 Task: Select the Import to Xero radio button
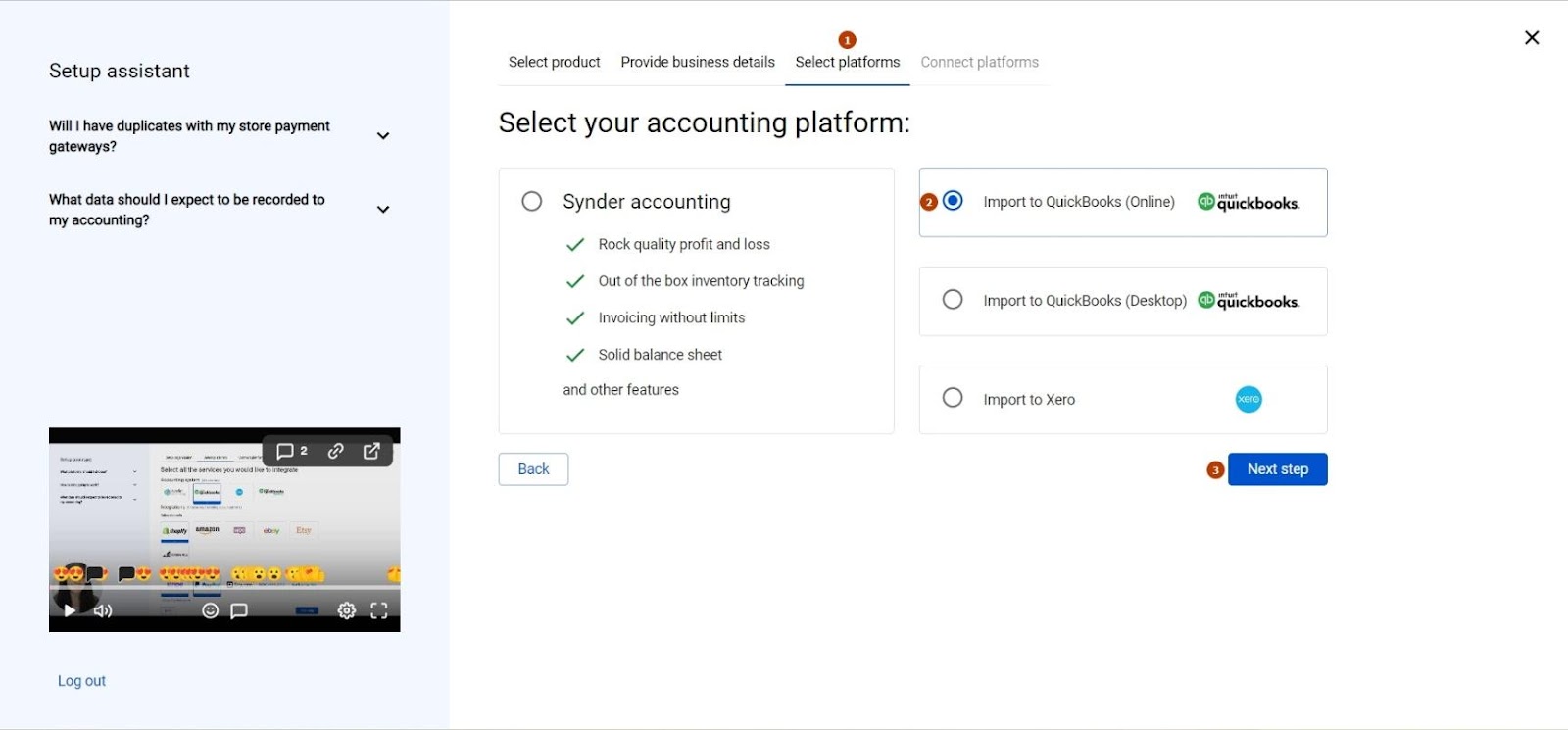click(x=953, y=398)
